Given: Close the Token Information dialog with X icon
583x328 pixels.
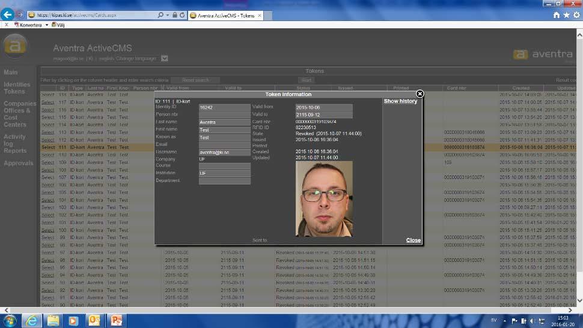Looking at the screenshot, I should [x=420, y=94].
